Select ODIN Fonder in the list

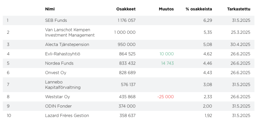coord(58,106)
